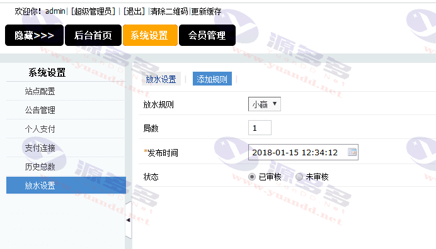Open the 放水规则 dropdown showing 小赢

pyautogui.click(x=265, y=104)
